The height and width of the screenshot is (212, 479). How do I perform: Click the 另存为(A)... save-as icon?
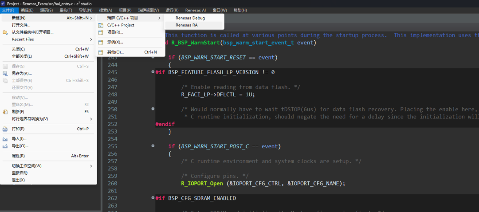[5, 73]
